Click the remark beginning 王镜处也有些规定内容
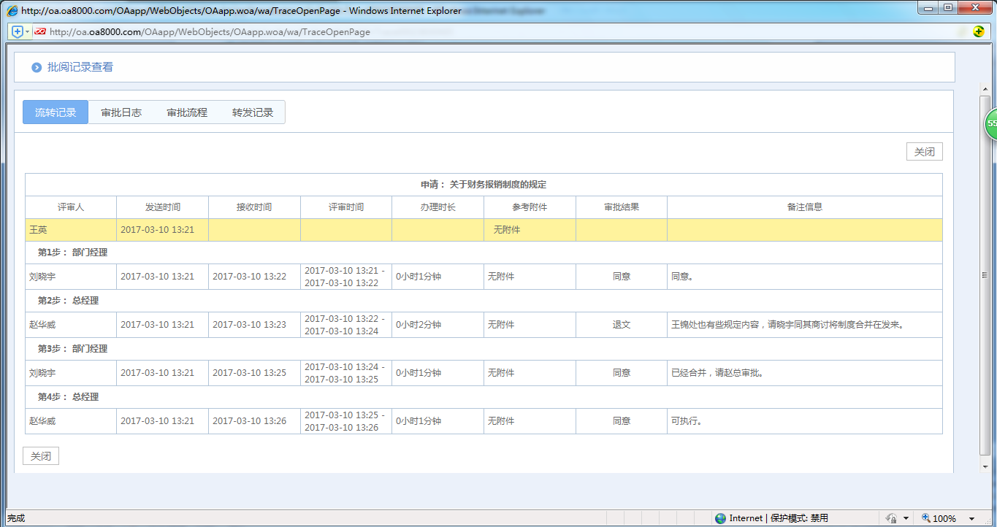Image resolution: width=997 pixels, height=527 pixels. click(787, 325)
